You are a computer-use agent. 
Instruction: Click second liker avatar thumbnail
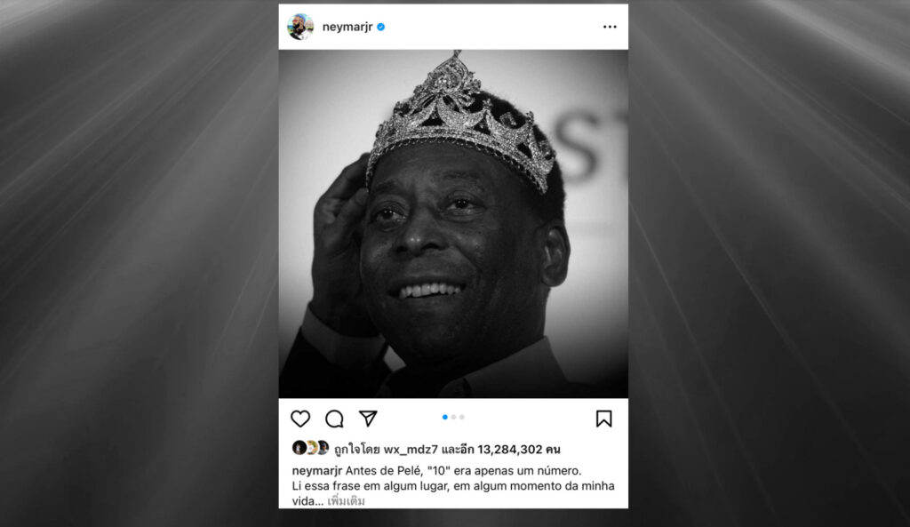tap(310, 448)
